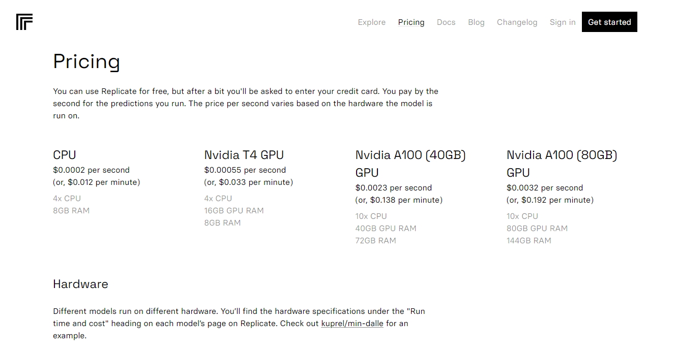Open the Explore page
The width and height of the screenshot is (676, 350).
(372, 22)
